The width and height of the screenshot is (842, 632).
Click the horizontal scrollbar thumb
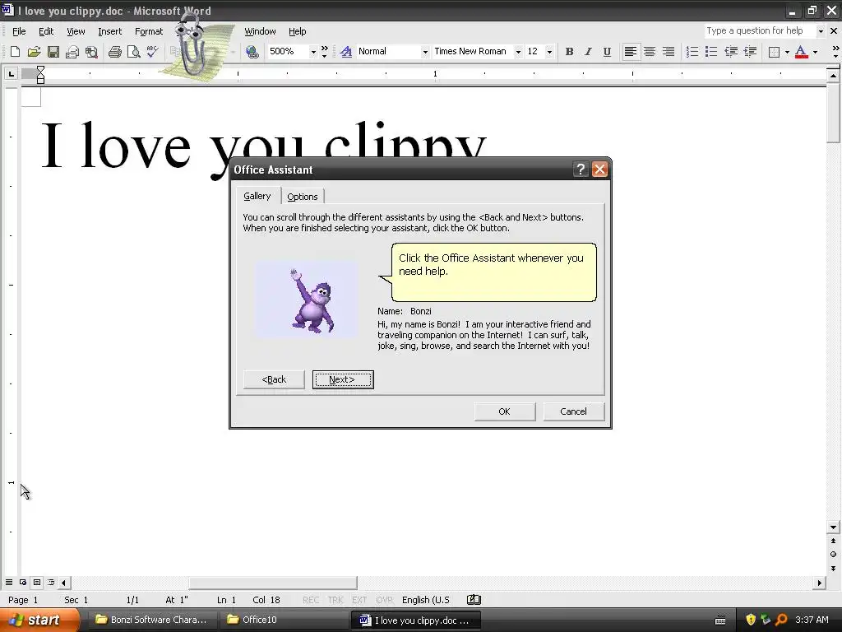click(x=273, y=583)
